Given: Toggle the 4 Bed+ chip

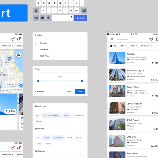Looking at the screenshot, I should pos(48,144).
